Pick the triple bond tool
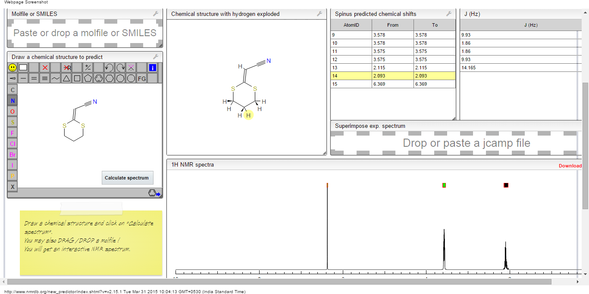 point(45,78)
